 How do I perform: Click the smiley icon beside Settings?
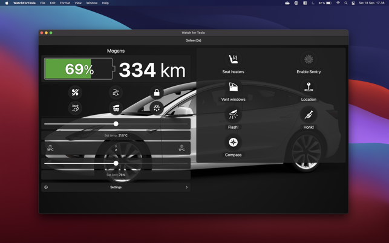pyautogui.click(x=46, y=187)
